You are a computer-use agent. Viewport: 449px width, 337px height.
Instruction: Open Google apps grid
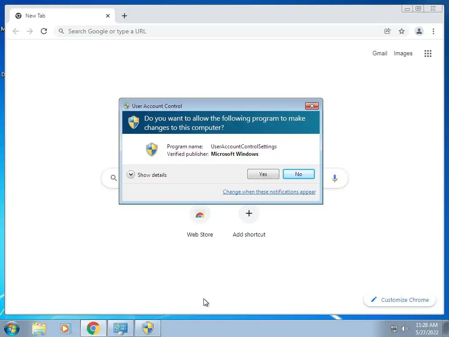[x=428, y=53]
